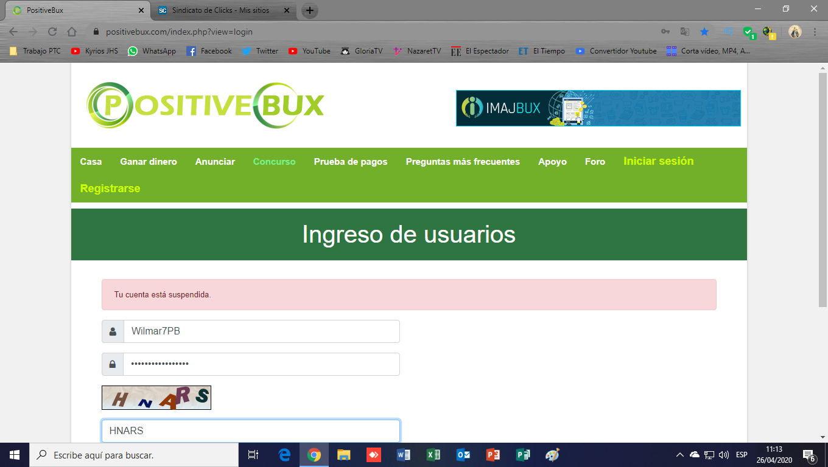Screen dimensions: 828x467
Task: Open Prueba de pagos page
Action: [x=351, y=162]
